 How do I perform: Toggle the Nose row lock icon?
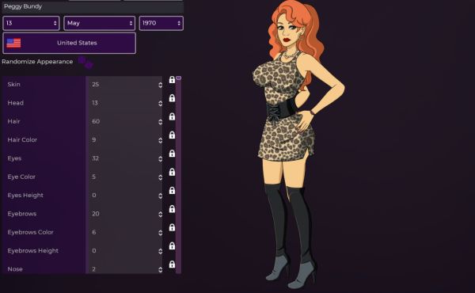click(x=172, y=264)
